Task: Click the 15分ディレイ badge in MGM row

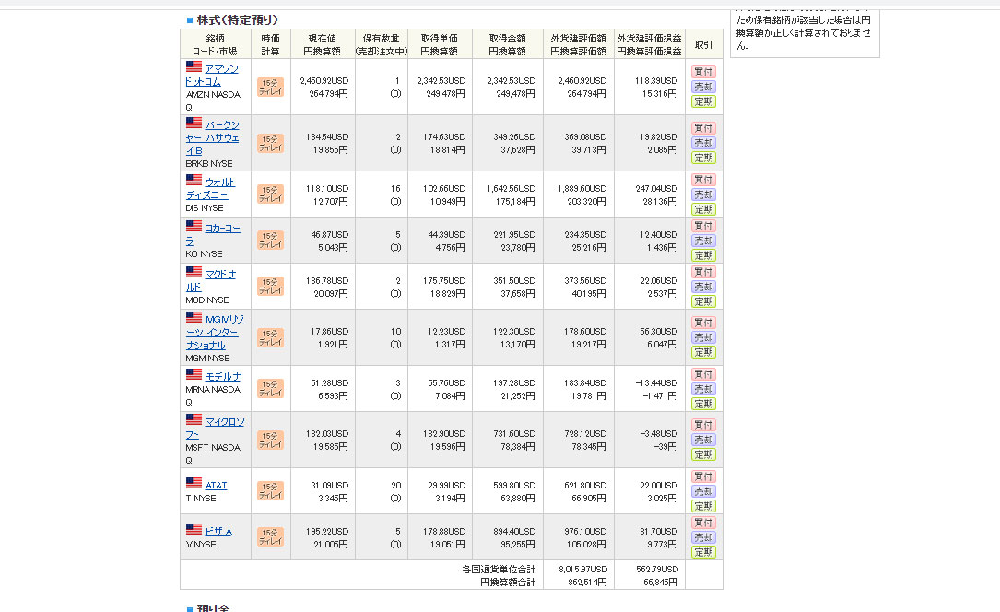Action: (270, 338)
